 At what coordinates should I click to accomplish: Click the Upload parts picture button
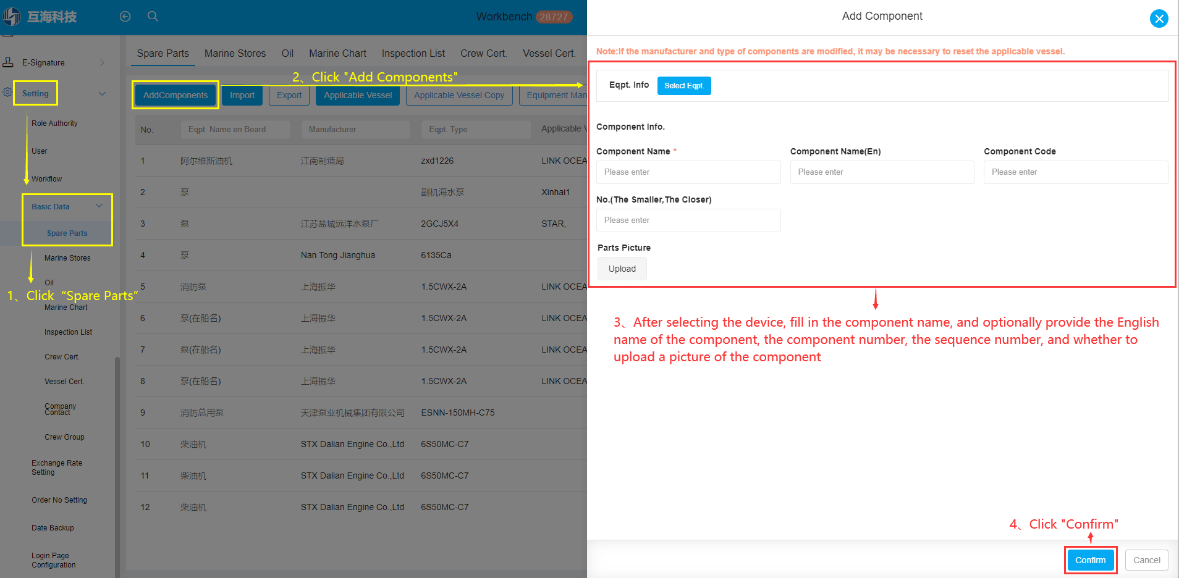(622, 269)
